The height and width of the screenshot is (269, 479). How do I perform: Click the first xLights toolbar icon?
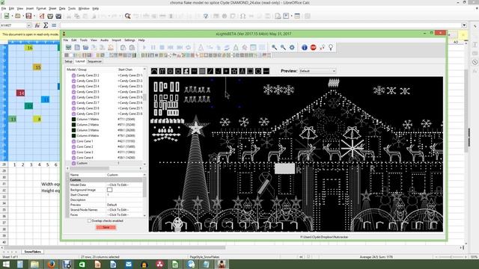coord(68,48)
